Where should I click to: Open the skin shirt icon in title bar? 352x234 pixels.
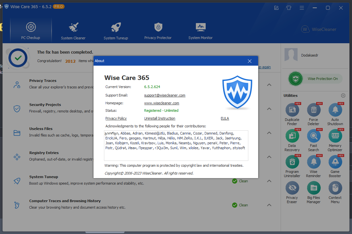pyautogui.click(x=289, y=8)
